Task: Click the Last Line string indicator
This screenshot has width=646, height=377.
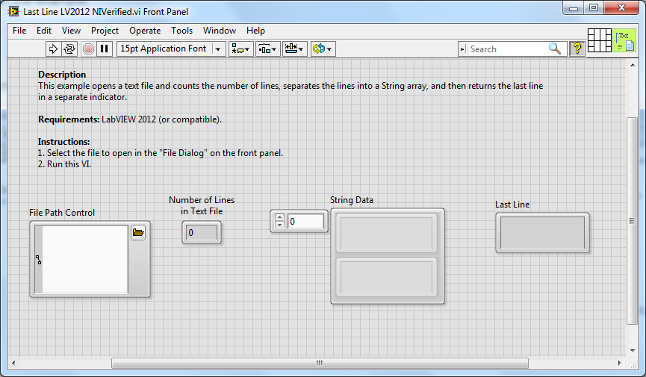Action: [x=542, y=232]
